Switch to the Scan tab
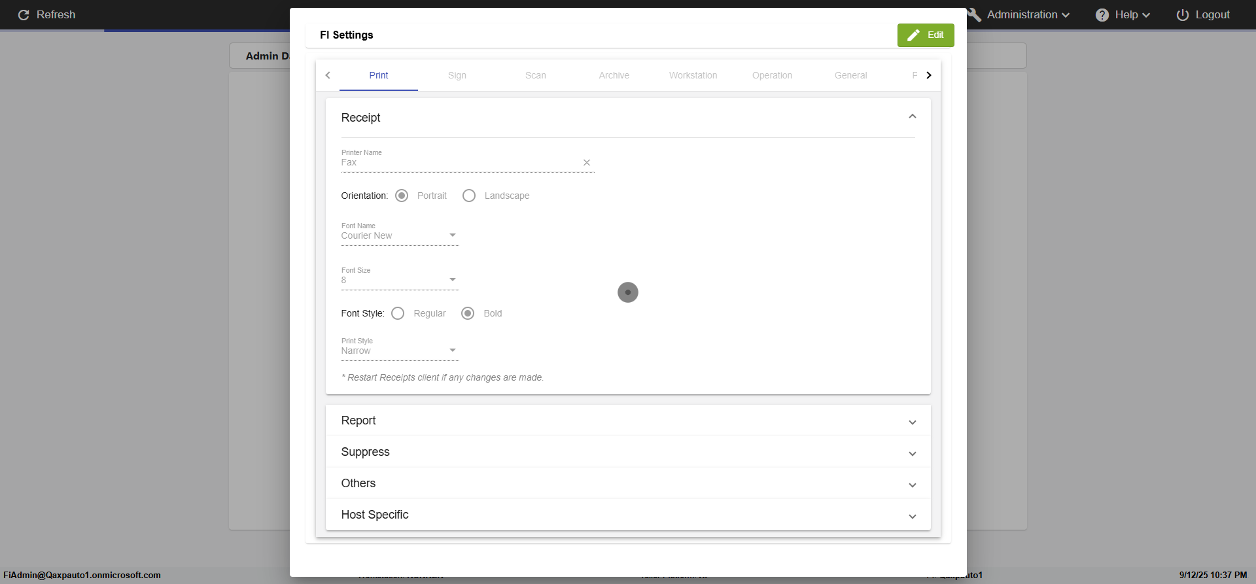 coord(536,75)
